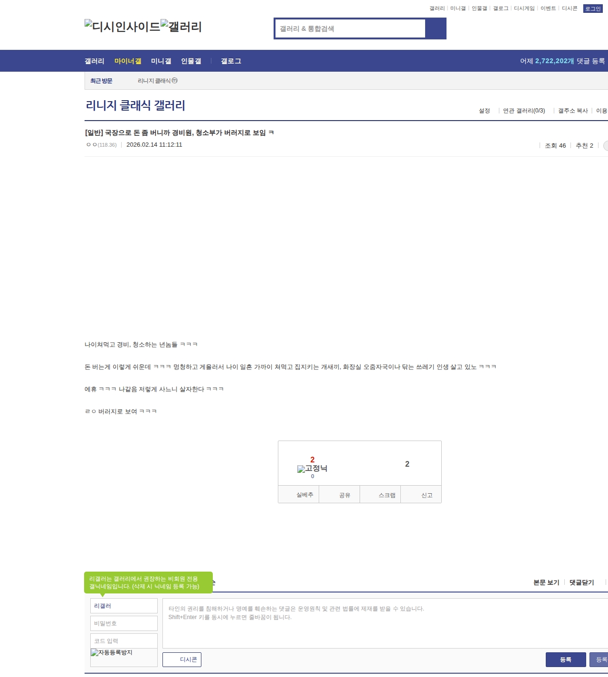Click the 어제 2,722,202개 댓글 등록 text
608x677 pixels.
pos(562,61)
